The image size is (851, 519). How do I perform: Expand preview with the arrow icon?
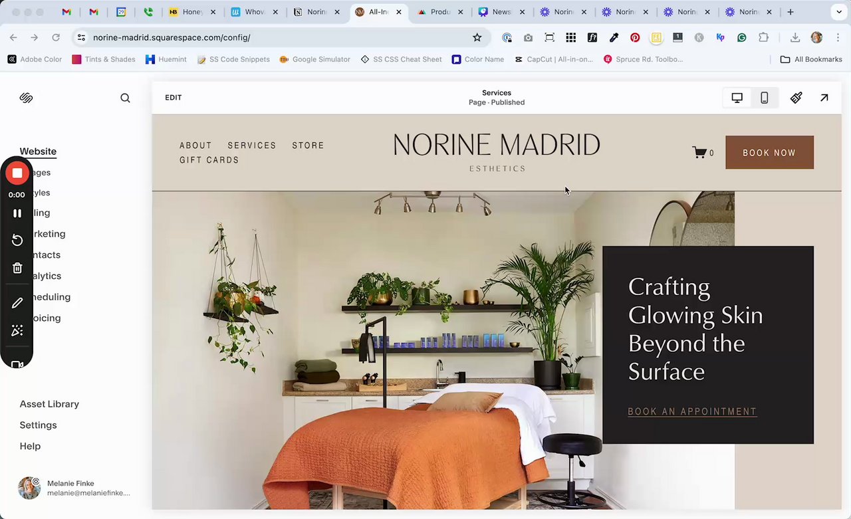click(x=824, y=98)
